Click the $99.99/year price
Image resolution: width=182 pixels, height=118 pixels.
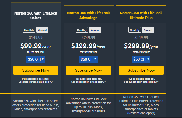[x=36, y=46]
